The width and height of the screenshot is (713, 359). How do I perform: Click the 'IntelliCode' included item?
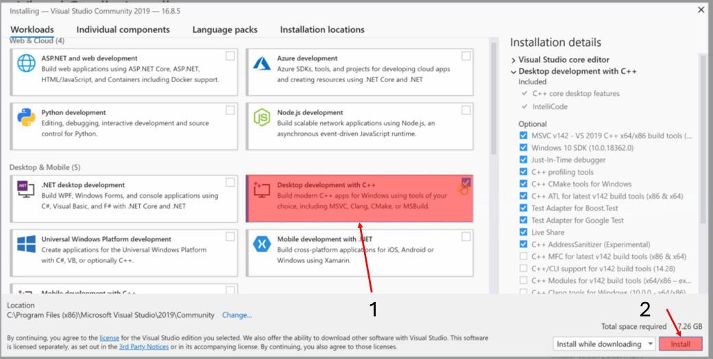click(551, 107)
